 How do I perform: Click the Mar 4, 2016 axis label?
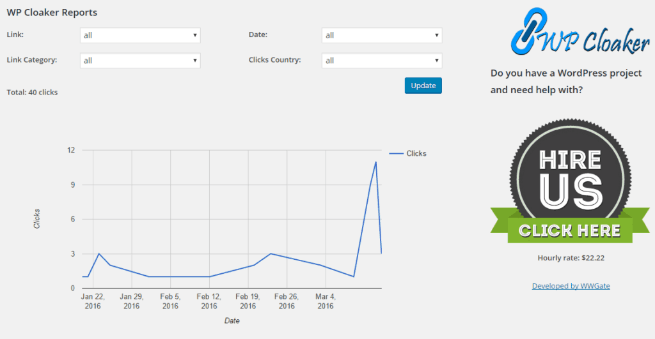pyautogui.click(x=326, y=301)
